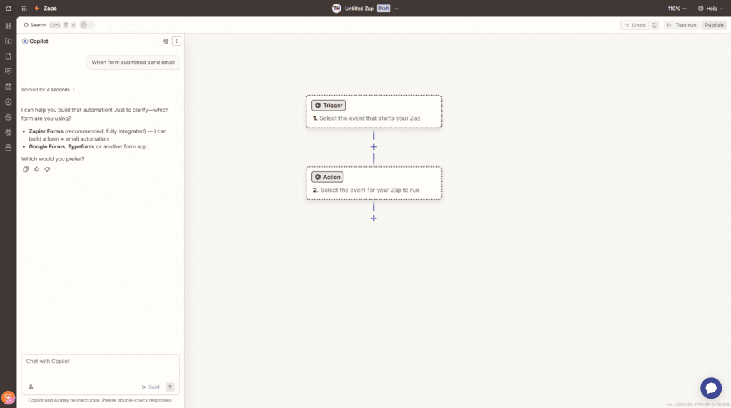Screen dimensions: 731x408
Task: Open the activity status sidebar icon
Action: (9, 118)
